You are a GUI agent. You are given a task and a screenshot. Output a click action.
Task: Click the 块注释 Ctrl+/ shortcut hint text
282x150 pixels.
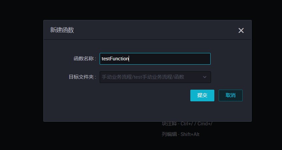tap(187, 124)
